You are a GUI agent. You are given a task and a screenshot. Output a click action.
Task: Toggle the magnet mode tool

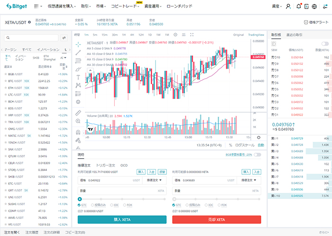point(78,132)
